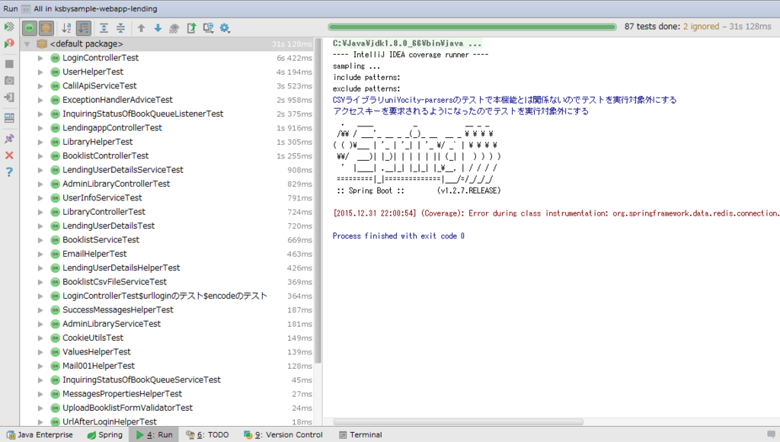Open test runner settings gear menu
Image resolution: width=780 pixels, height=442 pixels.
[x=225, y=28]
